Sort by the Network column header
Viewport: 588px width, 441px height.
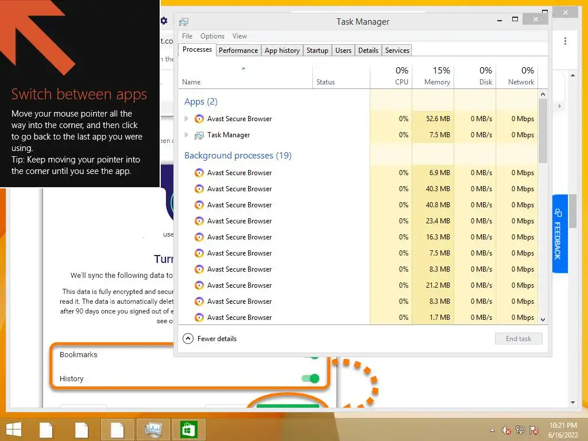coord(517,76)
